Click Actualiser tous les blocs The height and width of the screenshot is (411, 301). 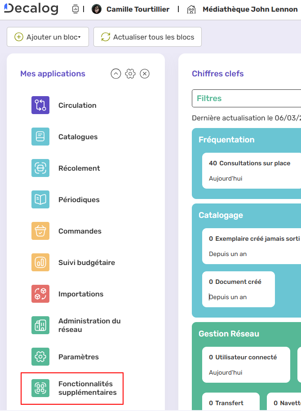coord(147,37)
